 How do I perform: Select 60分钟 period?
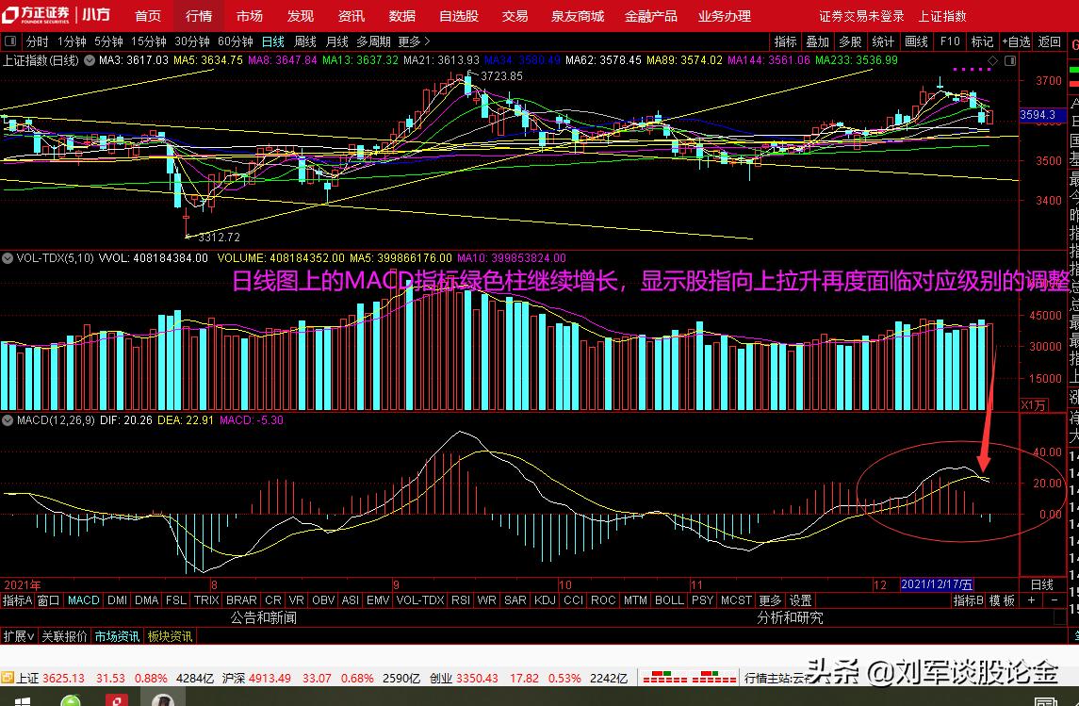tap(236, 42)
